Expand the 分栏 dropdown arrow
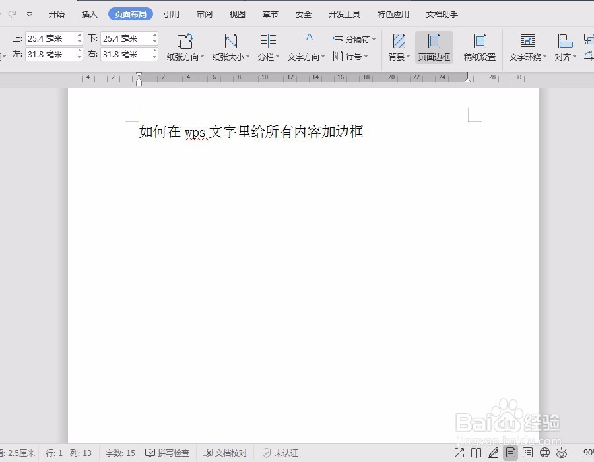The image size is (594, 462). [278, 57]
